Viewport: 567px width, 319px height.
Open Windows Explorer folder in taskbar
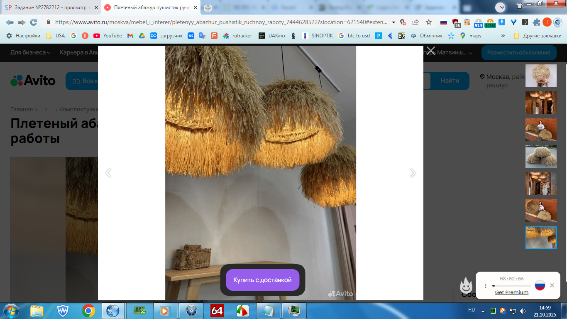(x=37, y=311)
